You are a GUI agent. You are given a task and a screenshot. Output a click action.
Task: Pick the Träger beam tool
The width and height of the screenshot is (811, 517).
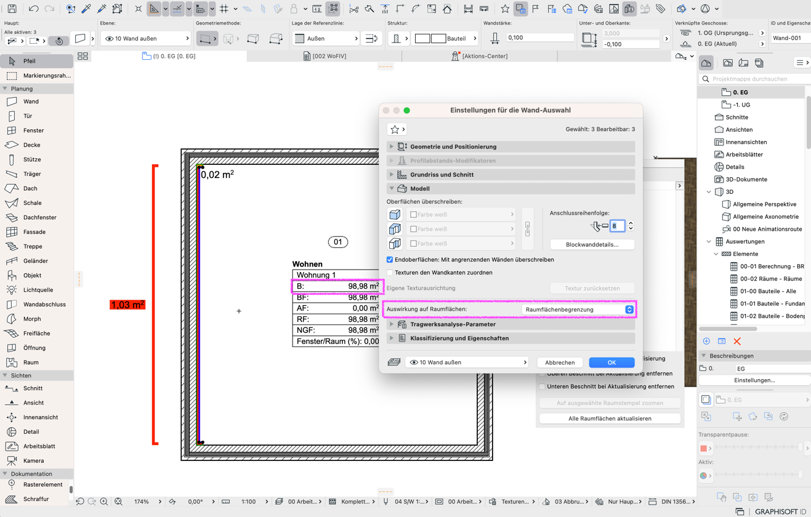(x=36, y=174)
